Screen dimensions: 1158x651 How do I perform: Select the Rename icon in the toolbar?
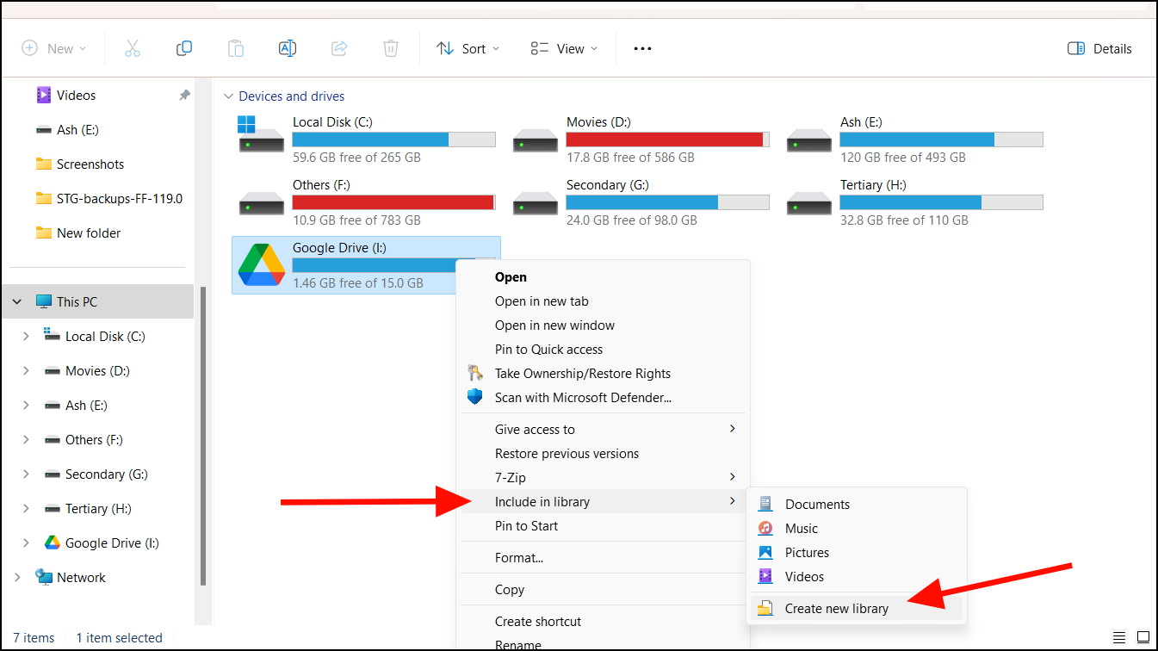click(288, 48)
